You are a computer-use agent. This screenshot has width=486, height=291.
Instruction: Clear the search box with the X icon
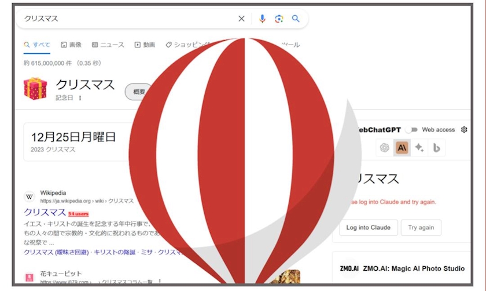pyautogui.click(x=241, y=19)
